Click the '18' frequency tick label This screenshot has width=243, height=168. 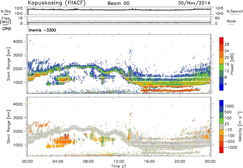[20, 18]
